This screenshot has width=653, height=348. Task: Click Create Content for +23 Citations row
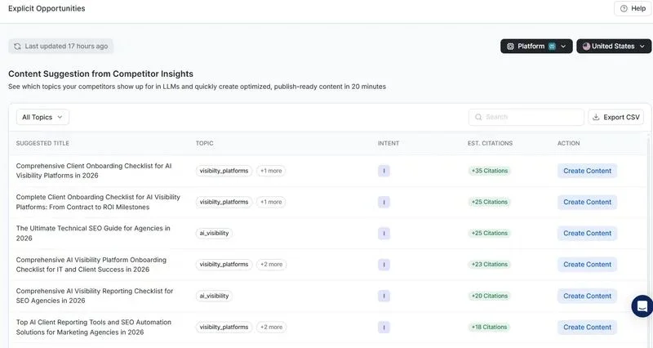587,265
